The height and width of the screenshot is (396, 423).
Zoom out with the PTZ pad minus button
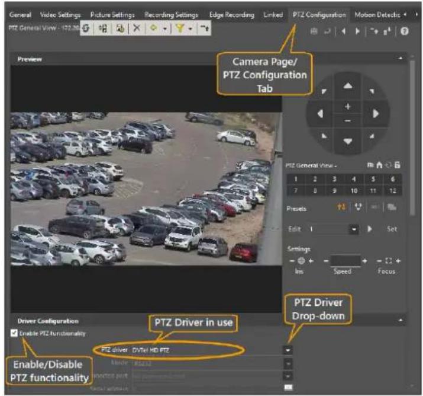[x=348, y=120]
